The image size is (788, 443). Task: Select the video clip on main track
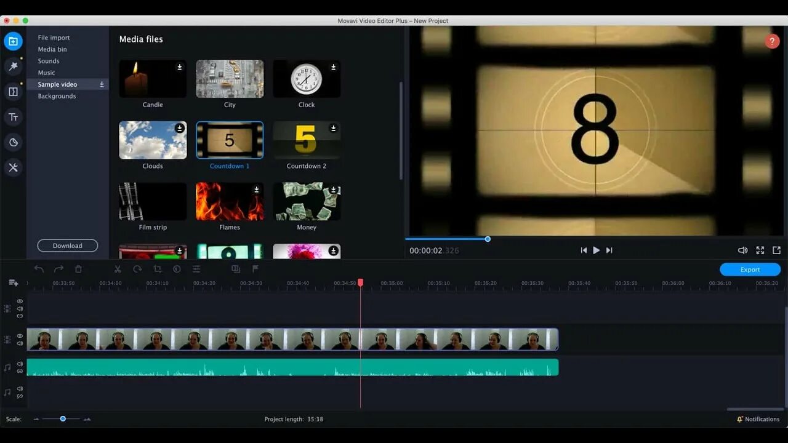[292, 339]
